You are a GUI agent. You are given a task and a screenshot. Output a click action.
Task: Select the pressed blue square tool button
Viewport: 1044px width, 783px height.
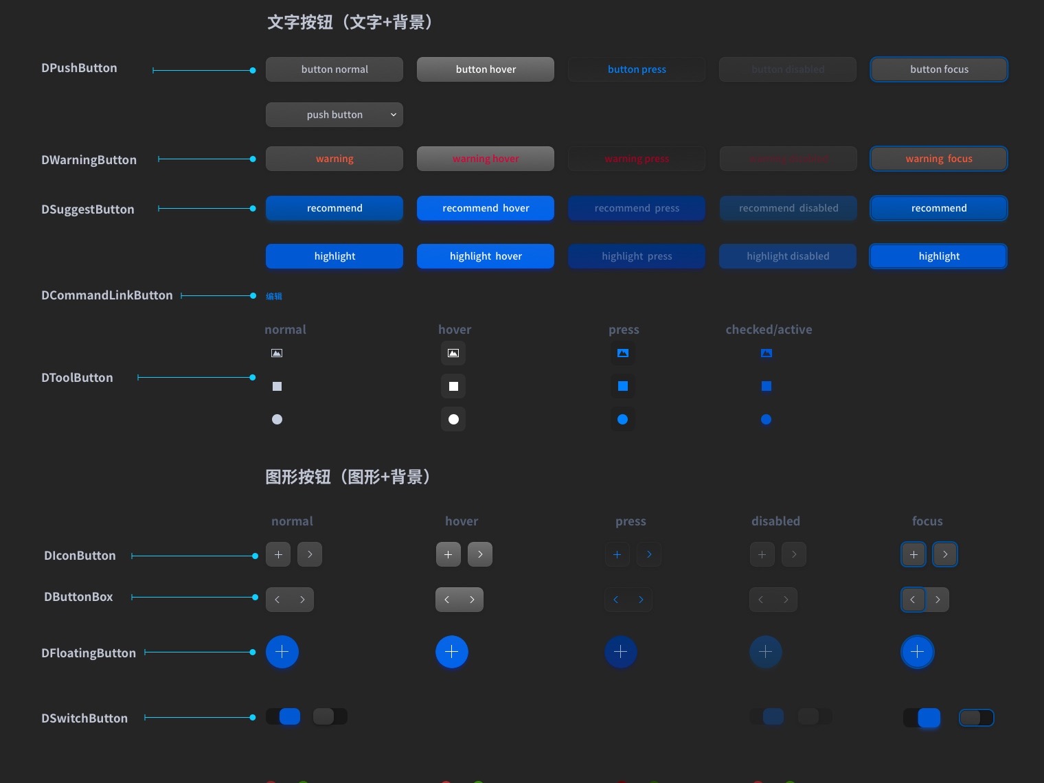tap(622, 386)
